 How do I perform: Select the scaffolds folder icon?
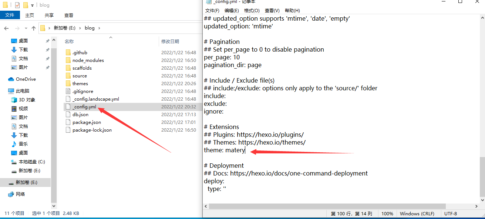68,68
